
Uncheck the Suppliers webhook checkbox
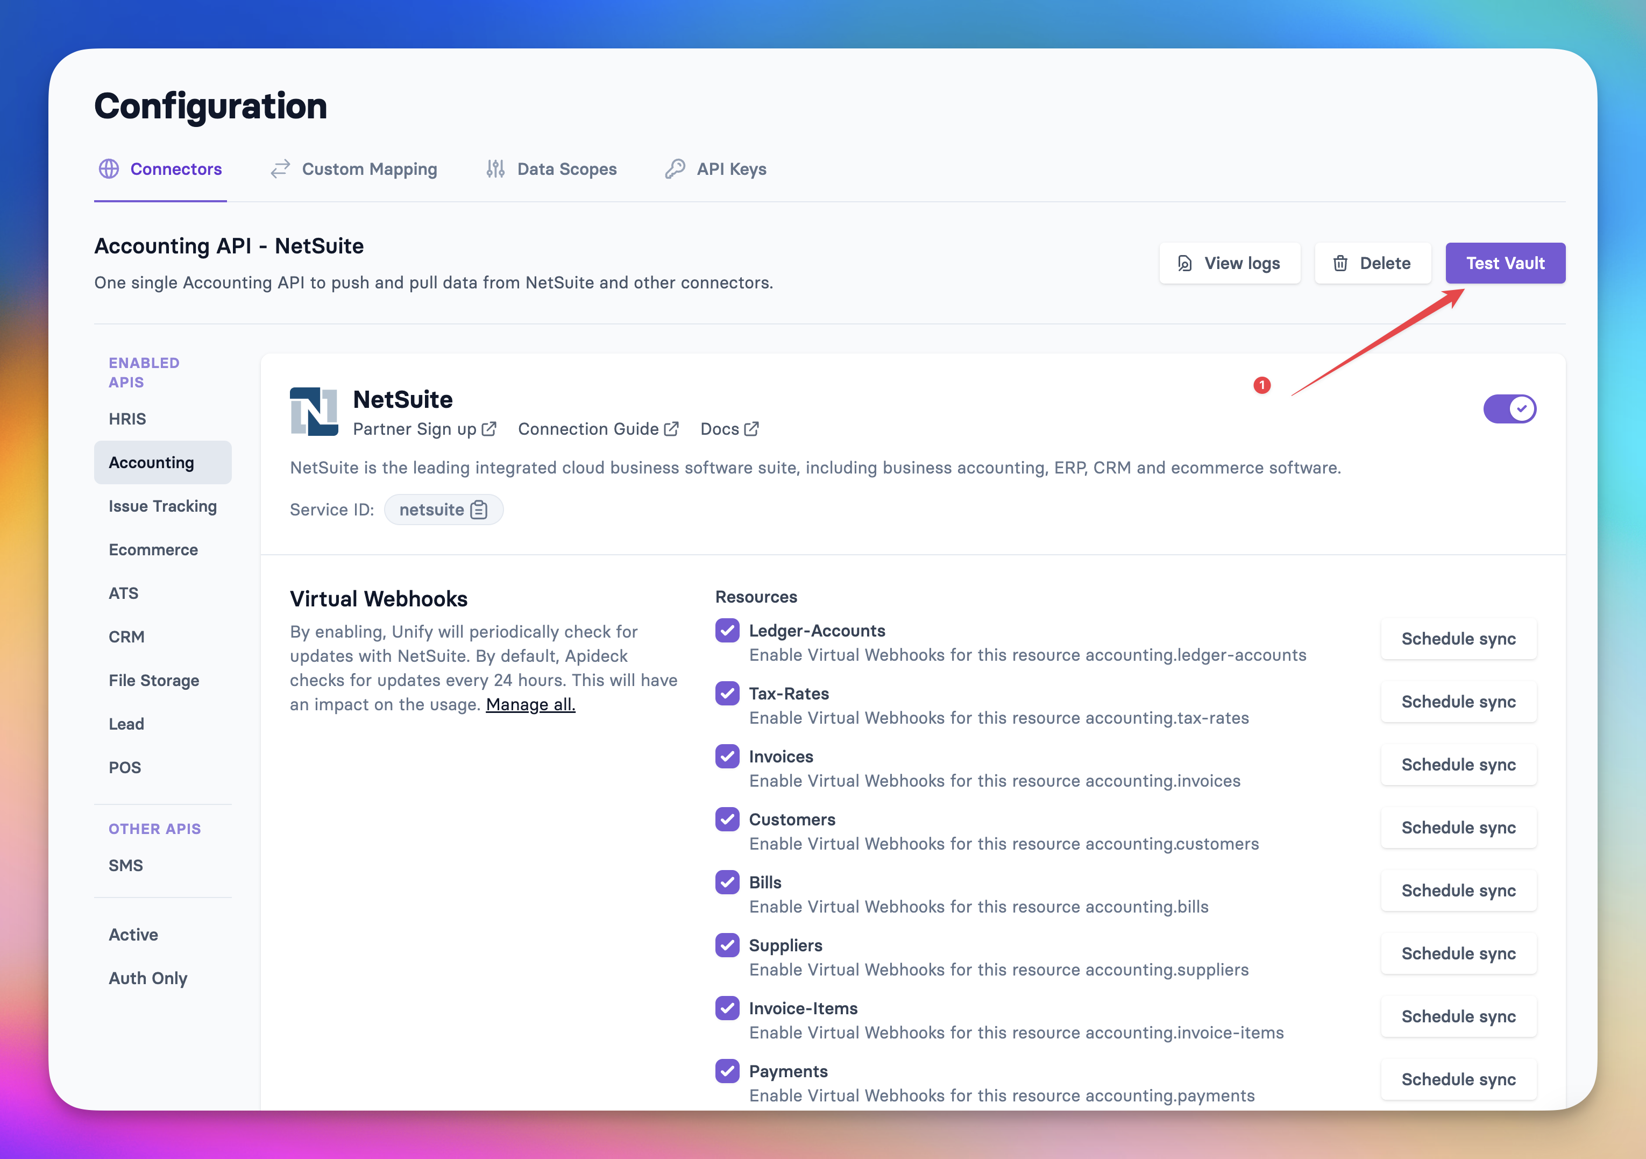point(727,945)
